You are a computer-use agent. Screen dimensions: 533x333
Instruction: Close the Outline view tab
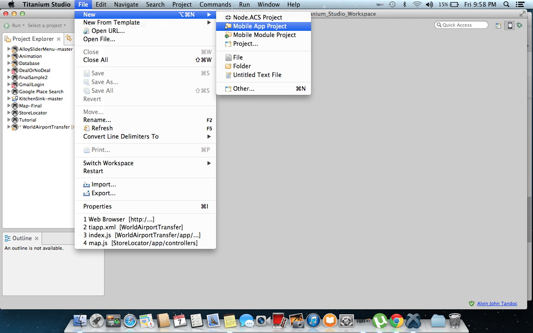[x=37, y=239]
